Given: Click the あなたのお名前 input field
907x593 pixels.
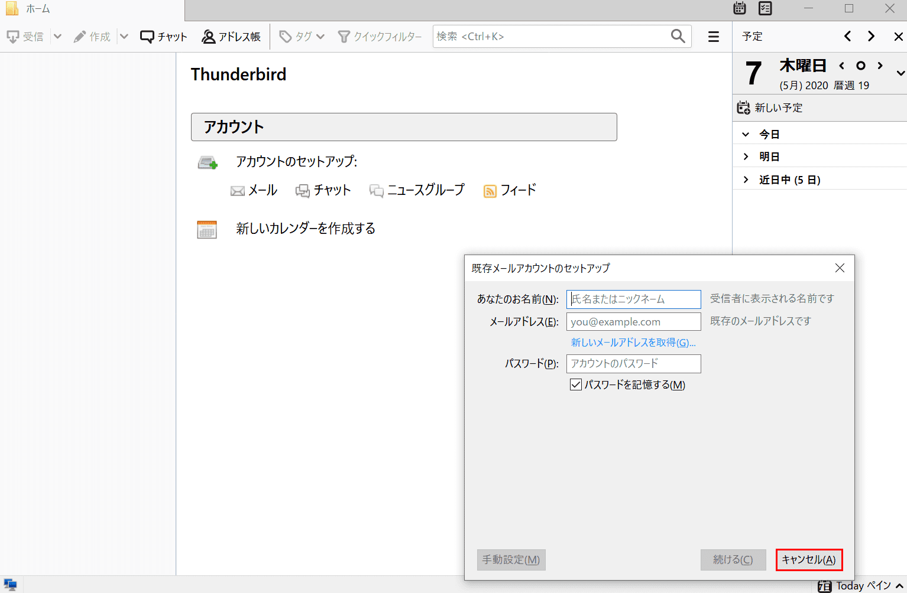Looking at the screenshot, I should [634, 299].
